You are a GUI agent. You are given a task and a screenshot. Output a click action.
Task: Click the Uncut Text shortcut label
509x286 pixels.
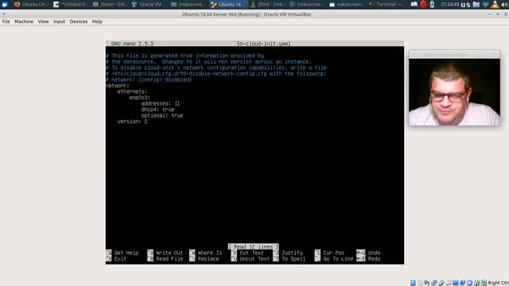tap(254, 259)
